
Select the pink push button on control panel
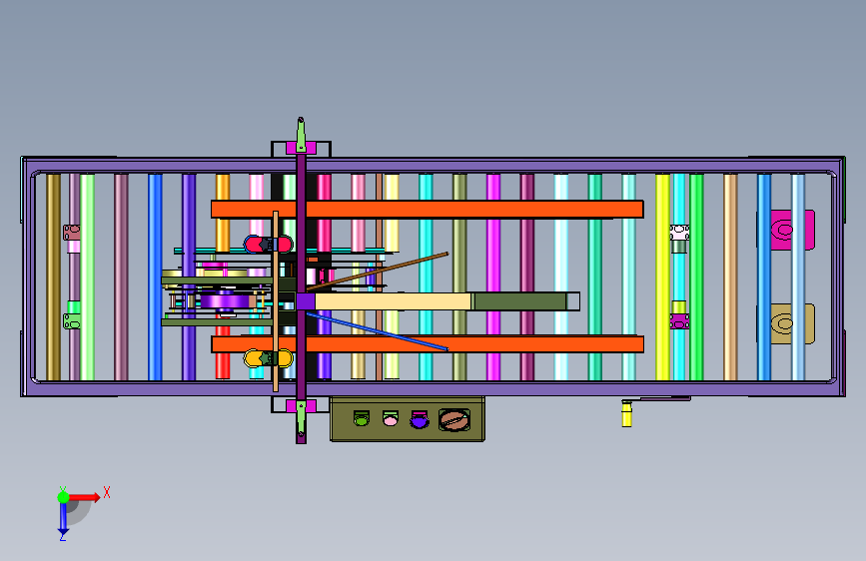pos(391,418)
